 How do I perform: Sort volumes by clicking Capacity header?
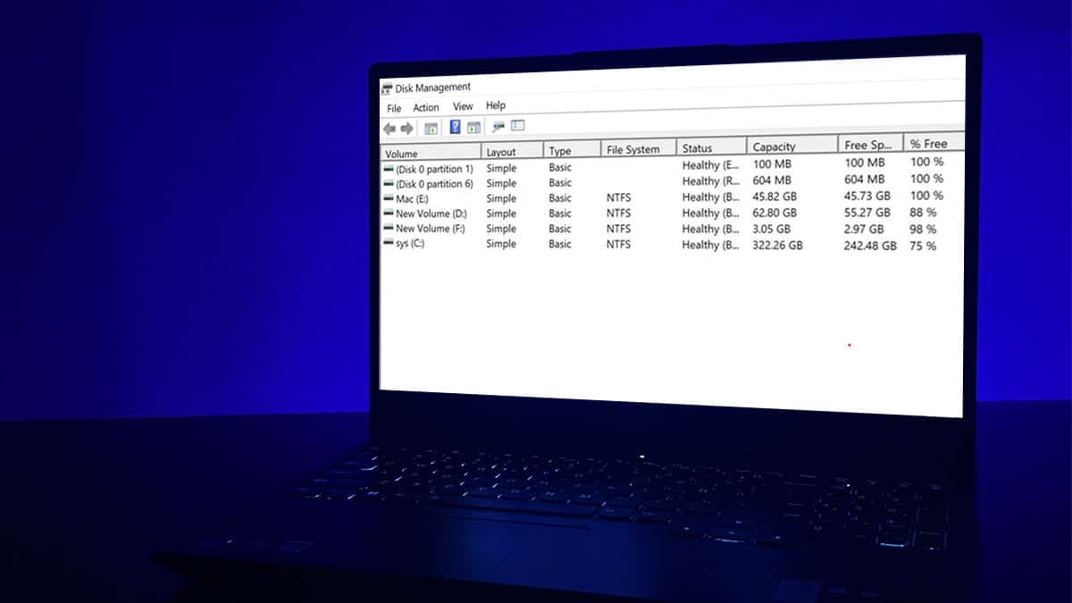(x=775, y=146)
